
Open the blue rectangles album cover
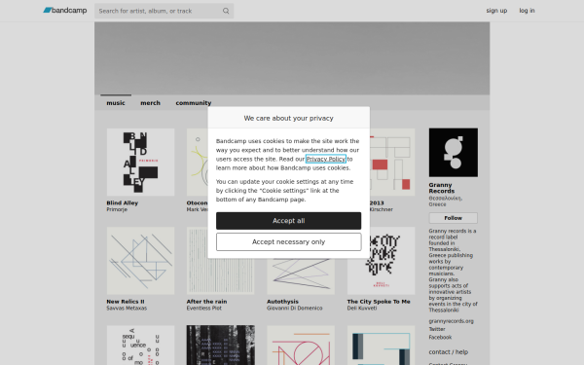pos(381,346)
